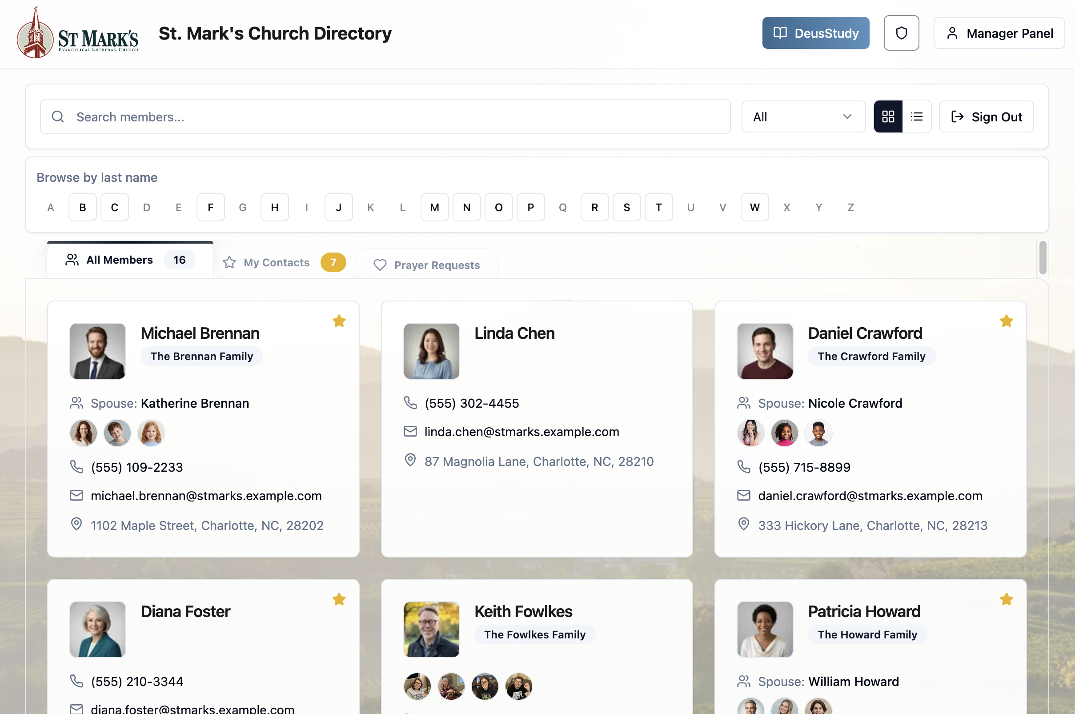Remove Patricia Howard's favorite star
Image resolution: width=1075 pixels, height=714 pixels.
(x=1006, y=599)
